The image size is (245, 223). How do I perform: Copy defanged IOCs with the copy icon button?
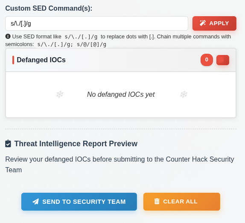(223, 60)
